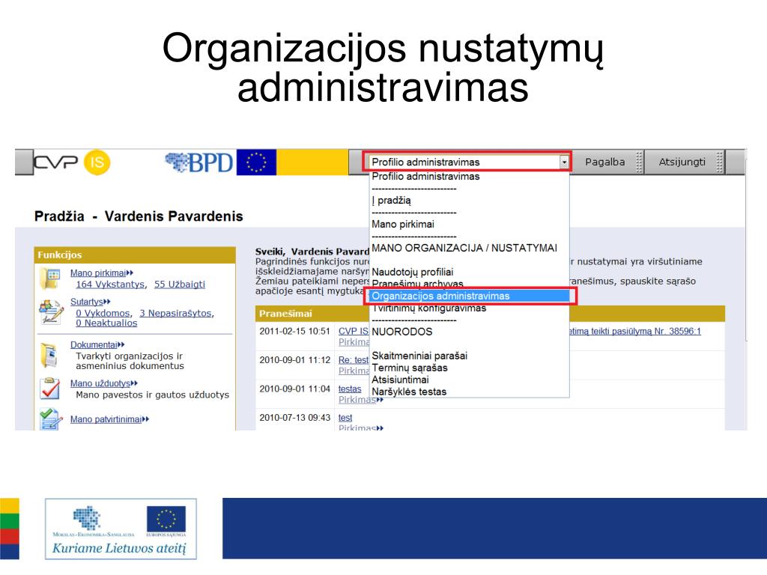Open Sutartys link
This screenshot has height=575, width=767.
pyautogui.click(x=91, y=302)
